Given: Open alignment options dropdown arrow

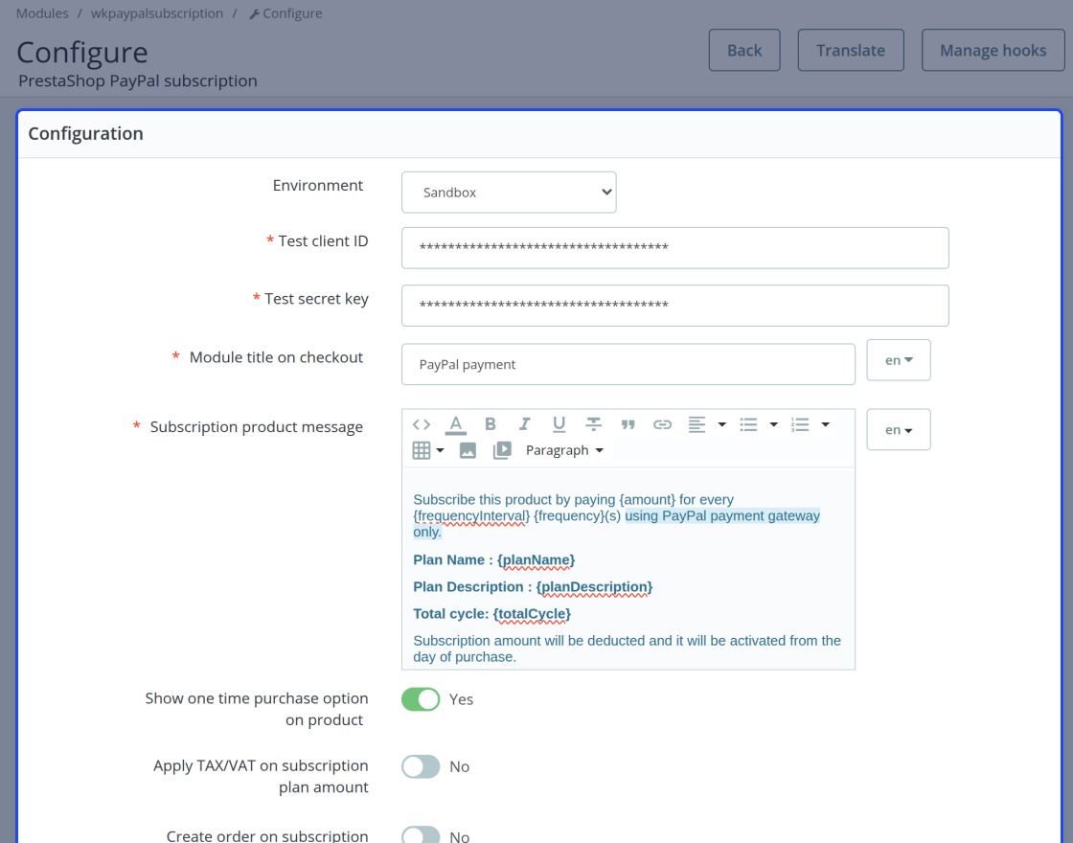Looking at the screenshot, I should tap(722, 425).
